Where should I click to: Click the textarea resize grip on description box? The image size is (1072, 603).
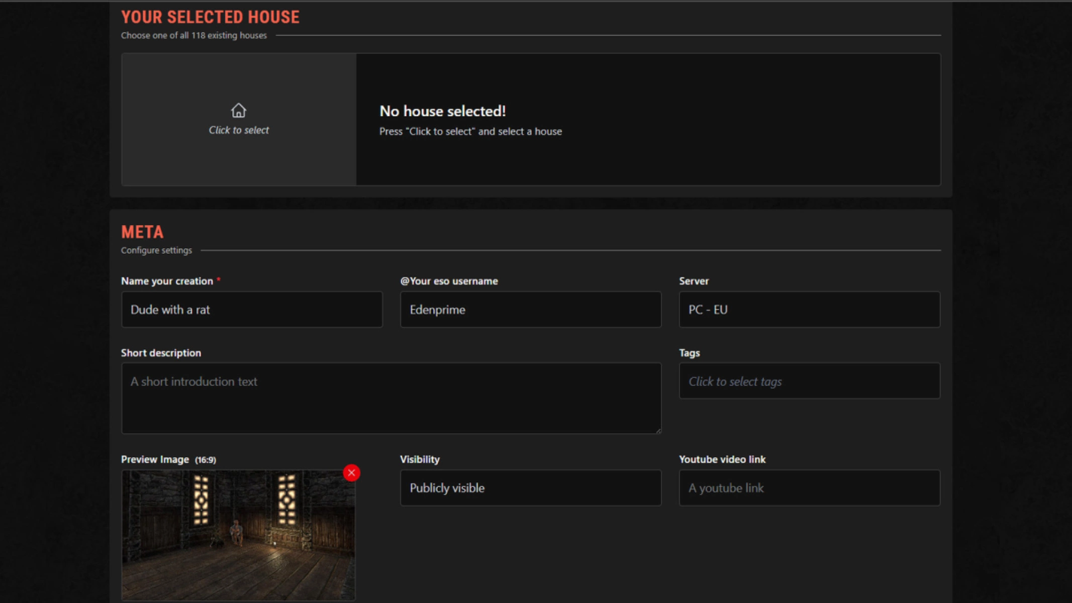pyautogui.click(x=658, y=430)
